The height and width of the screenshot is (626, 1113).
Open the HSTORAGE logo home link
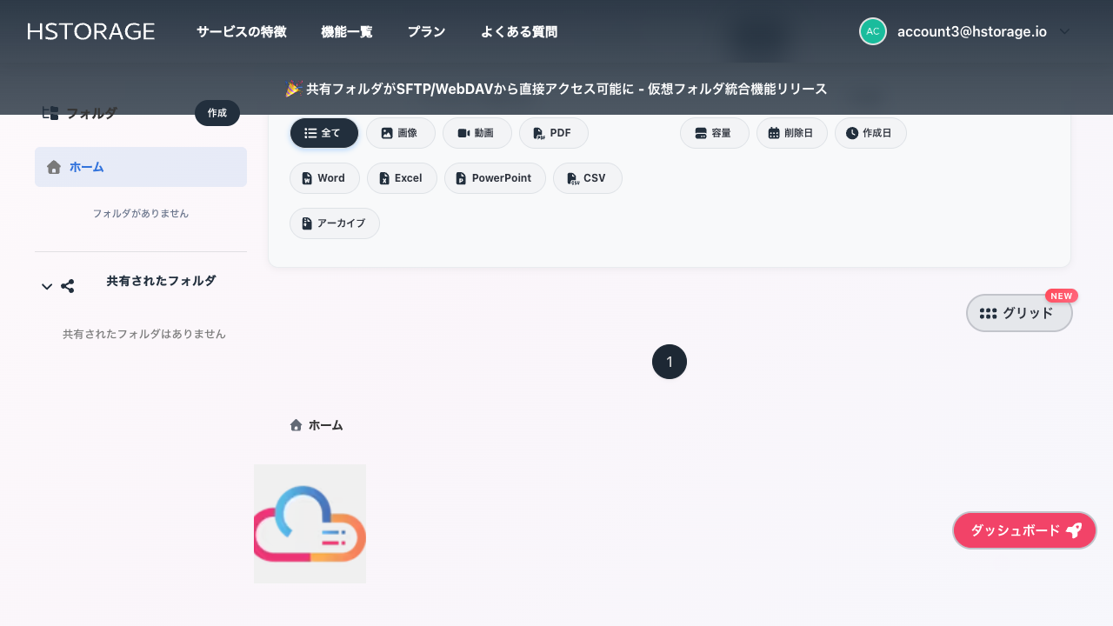tap(91, 31)
